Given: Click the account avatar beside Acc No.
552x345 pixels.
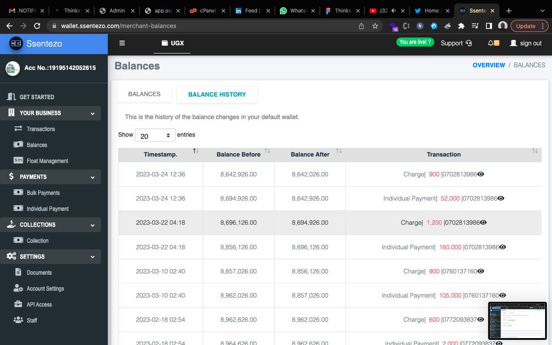Looking at the screenshot, I should click(12, 68).
